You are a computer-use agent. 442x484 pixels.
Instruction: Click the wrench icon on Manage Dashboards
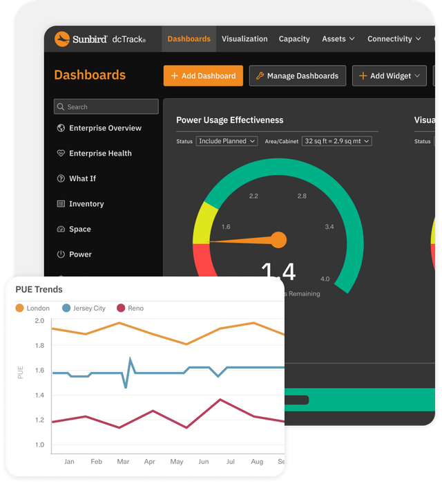coord(260,76)
